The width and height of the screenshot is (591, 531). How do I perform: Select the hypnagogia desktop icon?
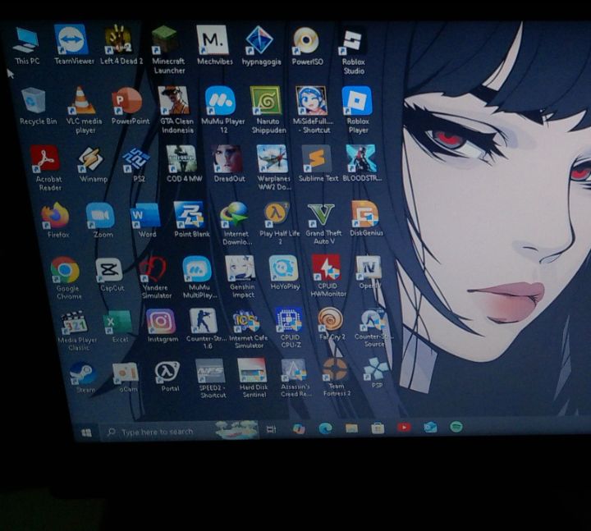pos(261,46)
